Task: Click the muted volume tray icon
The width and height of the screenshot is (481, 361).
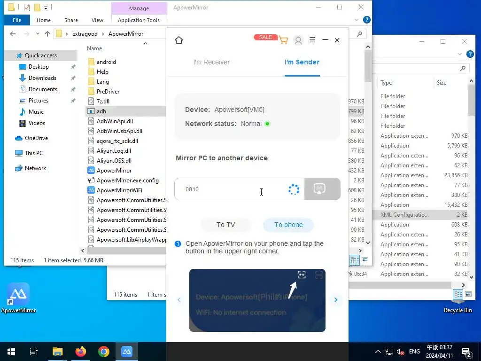Action: pyautogui.click(x=400, y=352)
